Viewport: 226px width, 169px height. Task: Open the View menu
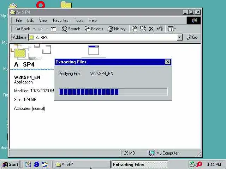point(43,20)
